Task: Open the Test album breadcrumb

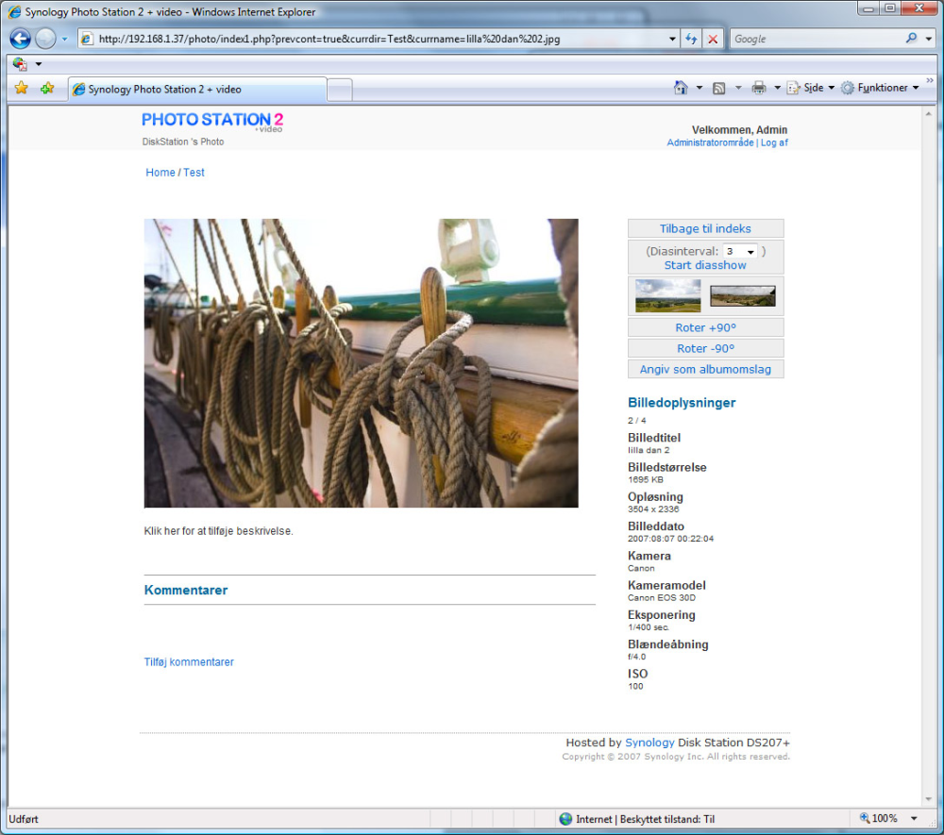Action: pyautogui.click(x=194, y=173)
